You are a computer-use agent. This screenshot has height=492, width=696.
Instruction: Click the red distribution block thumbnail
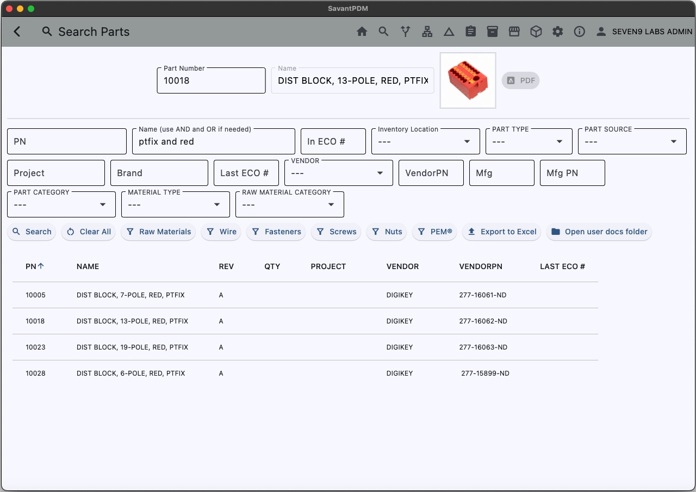click(468, 80)
